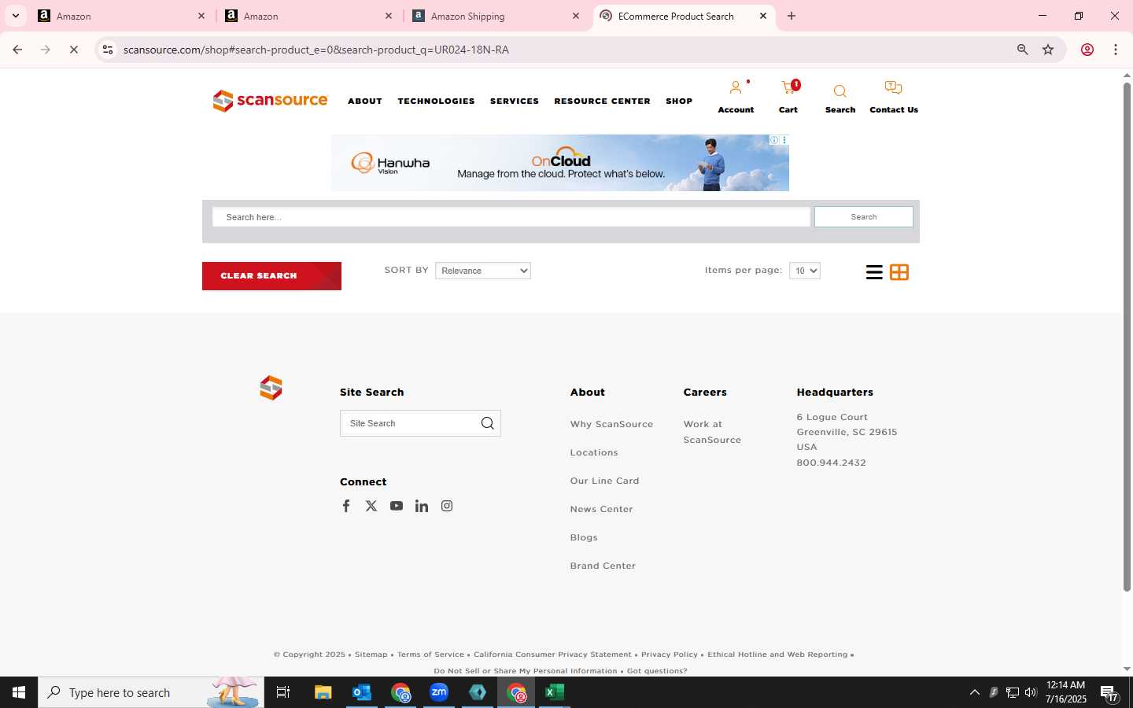Switch to list view icon
Viewport: 1133px width, 708px height.
[874, 272]
